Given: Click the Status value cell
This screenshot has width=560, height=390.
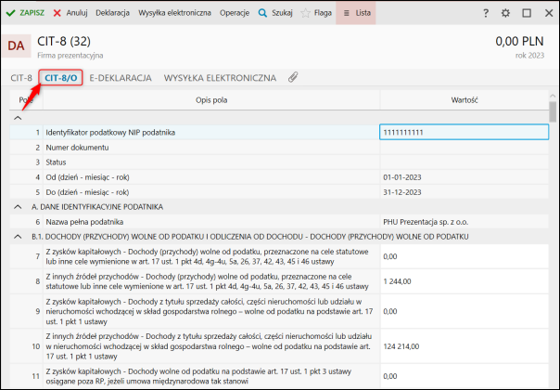Looking at the screenshot, I should (464, 162).
